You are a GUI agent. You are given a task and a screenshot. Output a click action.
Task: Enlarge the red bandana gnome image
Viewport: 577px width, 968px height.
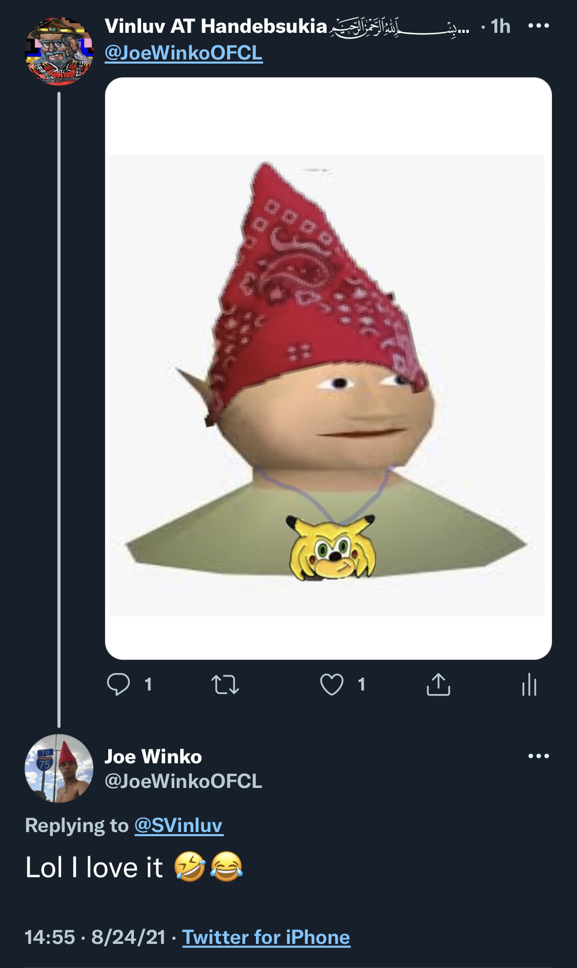click(328, 368)
